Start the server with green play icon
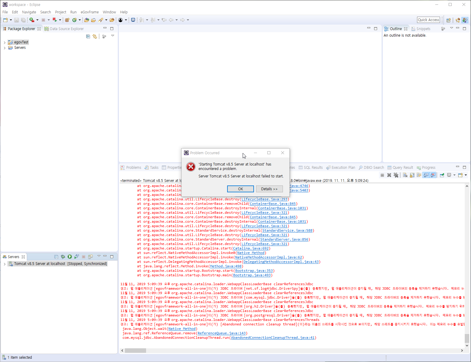Screen dimensions: 471x362 (x=69, y=257)
